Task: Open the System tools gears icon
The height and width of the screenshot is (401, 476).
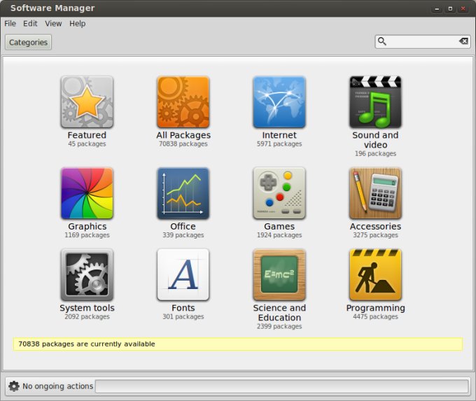Action: [87, 275]
